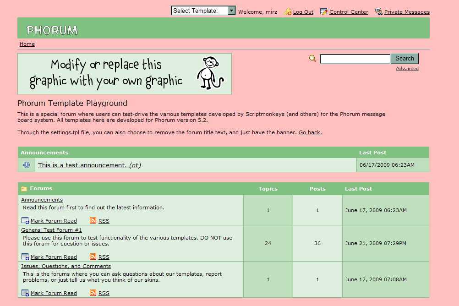This screenshot has height=306, width=459.
Task: Open 'This is a test announcement.' topic
Action: 89,165
